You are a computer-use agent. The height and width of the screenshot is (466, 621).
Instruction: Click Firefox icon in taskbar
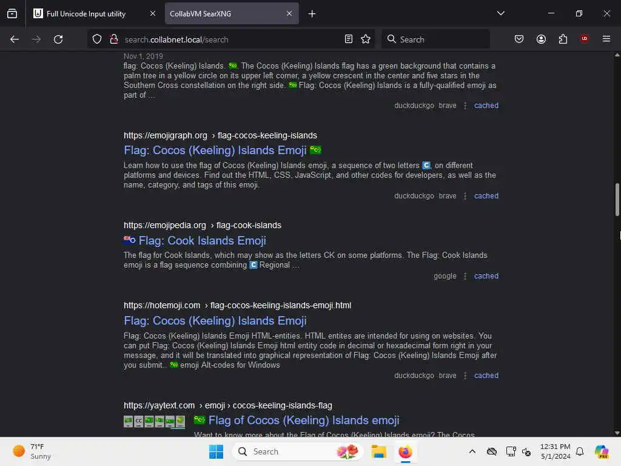(405, 451)
